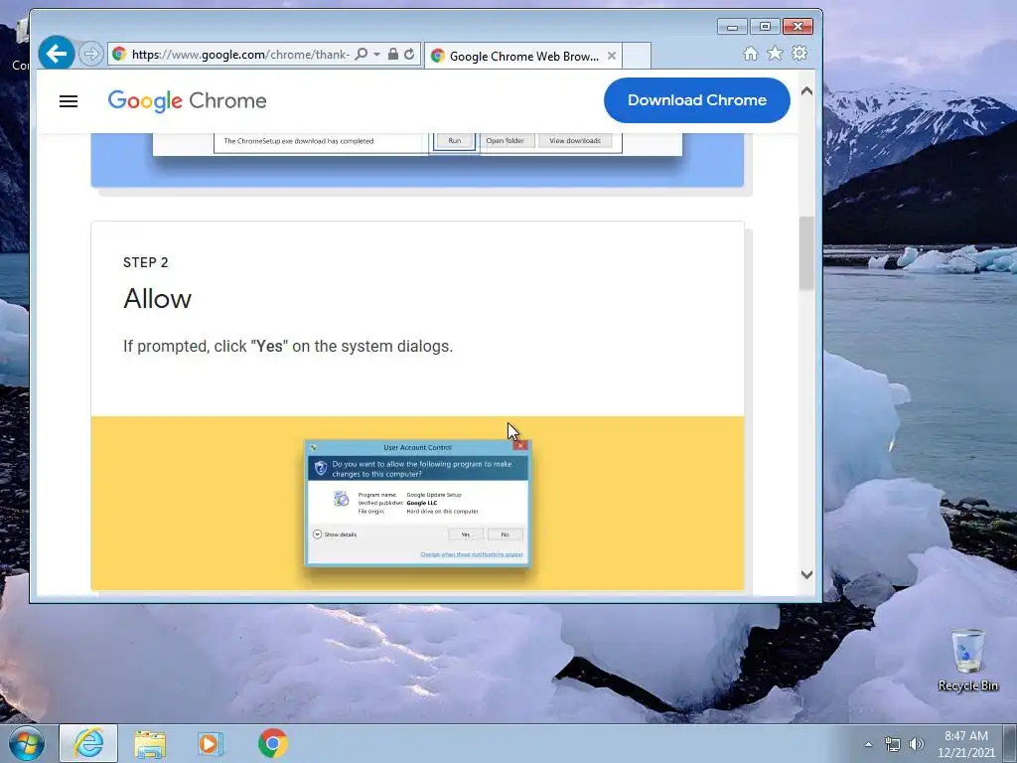Click the vertical scrollbar thumb
This screenshot has width=1017, height=763.
pyautogui.click(x=806, y=253)
